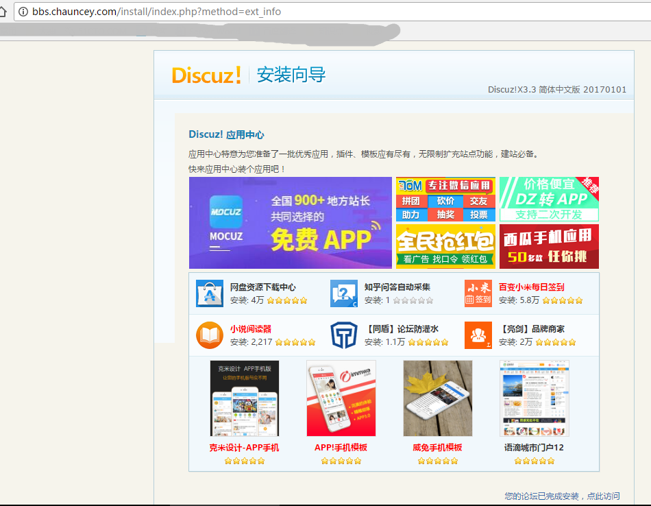Click the 亮剑 品牌商家 orange icon

click(478, 335)
